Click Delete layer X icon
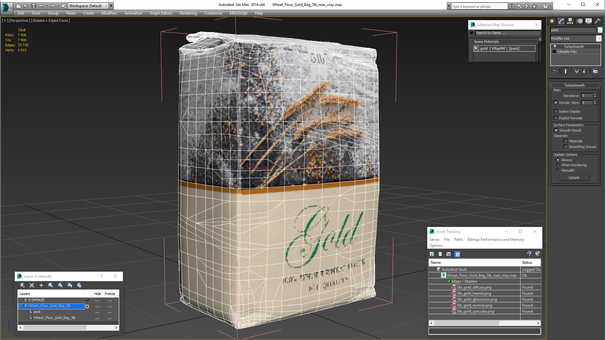This screenshot has width=605, height=340. click(x=32, y=285)
